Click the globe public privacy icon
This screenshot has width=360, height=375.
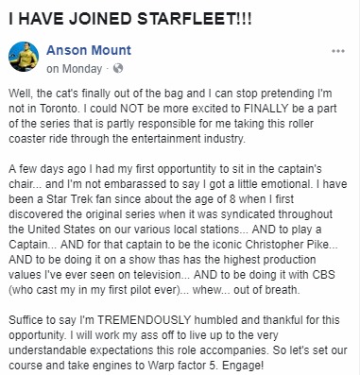(x=118, y=68)
